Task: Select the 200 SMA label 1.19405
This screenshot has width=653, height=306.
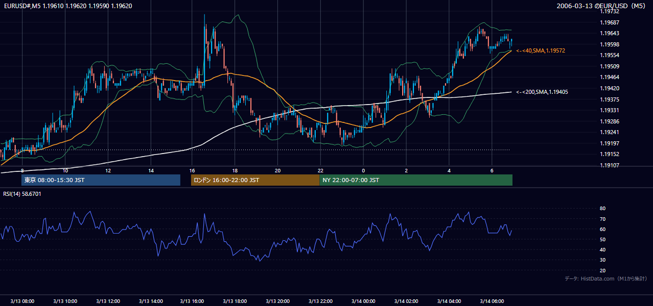Action: coord(542,92)
